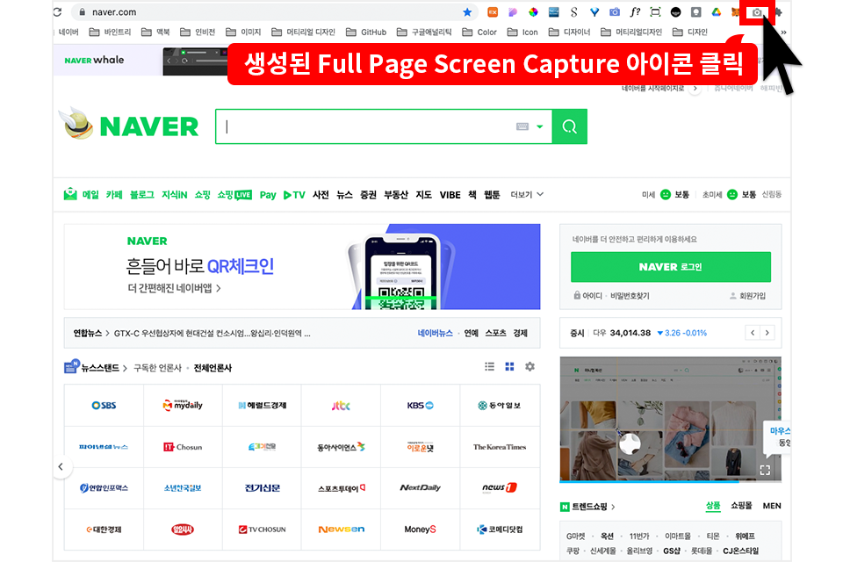
Task: Click the 11번가 shopping link
Action: coord(639,537)
